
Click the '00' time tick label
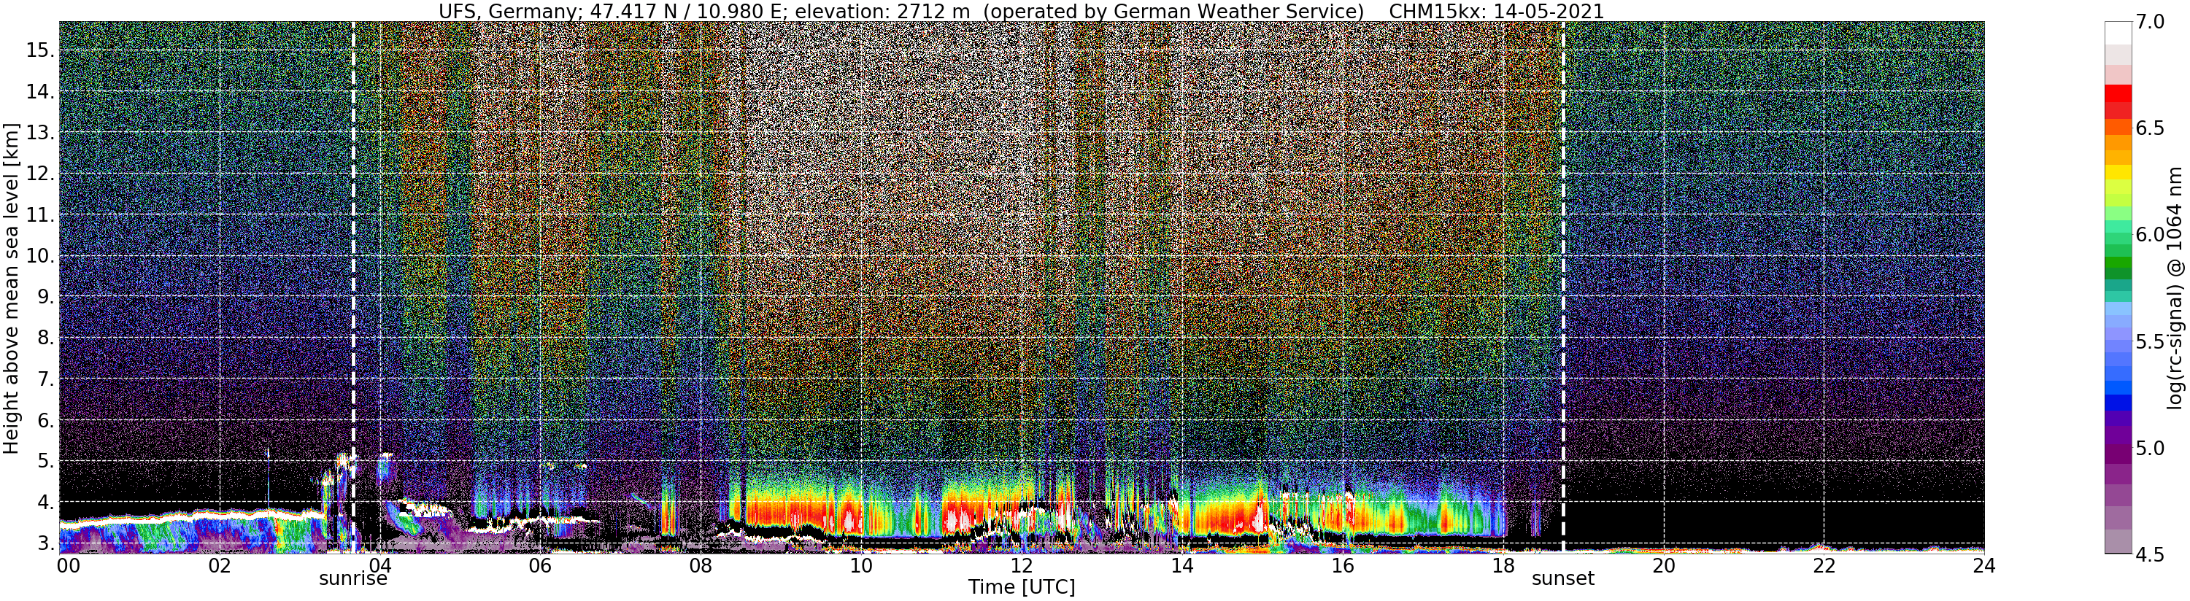click(68, 565)
